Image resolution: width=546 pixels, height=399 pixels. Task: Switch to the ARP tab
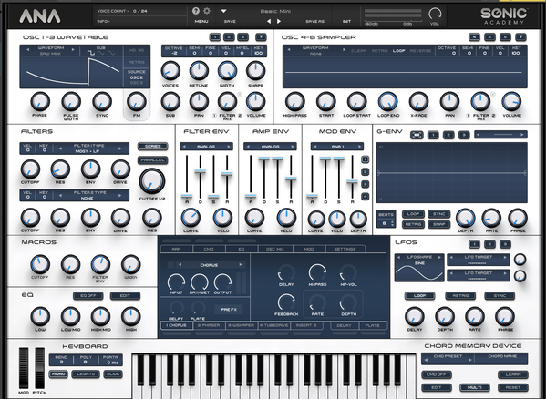176,249
